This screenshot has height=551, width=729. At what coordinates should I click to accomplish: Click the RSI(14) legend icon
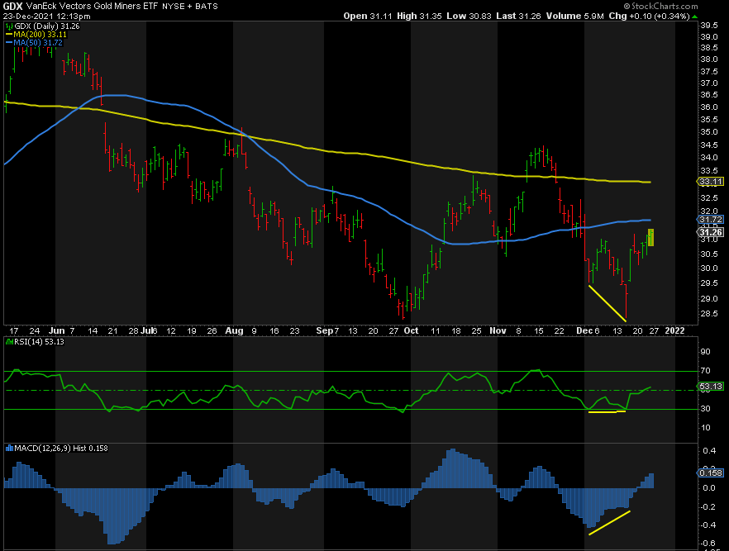(9, 342)
